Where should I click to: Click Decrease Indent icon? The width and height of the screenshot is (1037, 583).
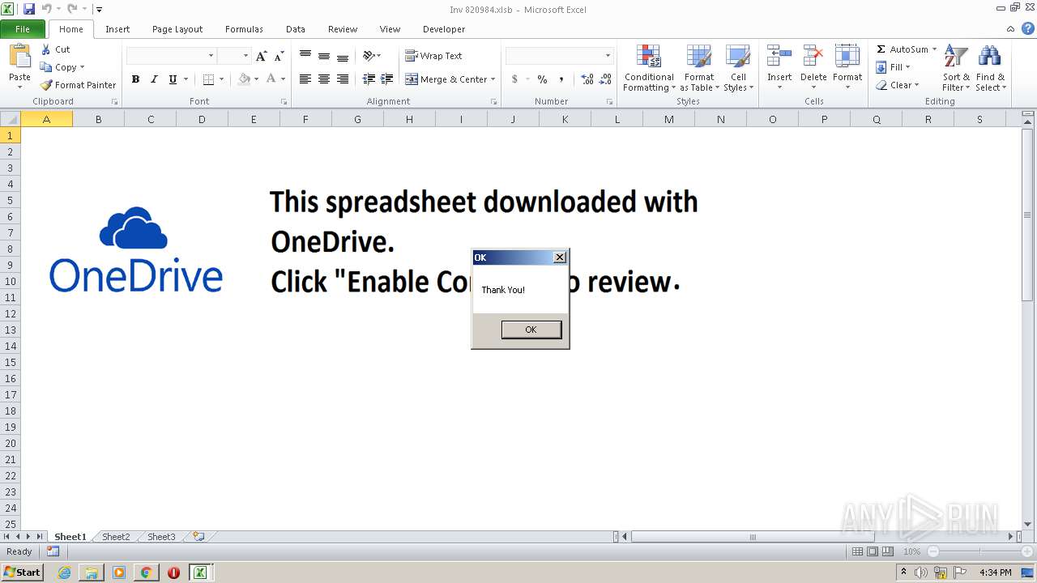pos(369,79)
